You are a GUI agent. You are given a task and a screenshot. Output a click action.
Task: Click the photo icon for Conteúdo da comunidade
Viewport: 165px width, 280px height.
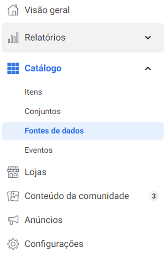click(13, 196)
